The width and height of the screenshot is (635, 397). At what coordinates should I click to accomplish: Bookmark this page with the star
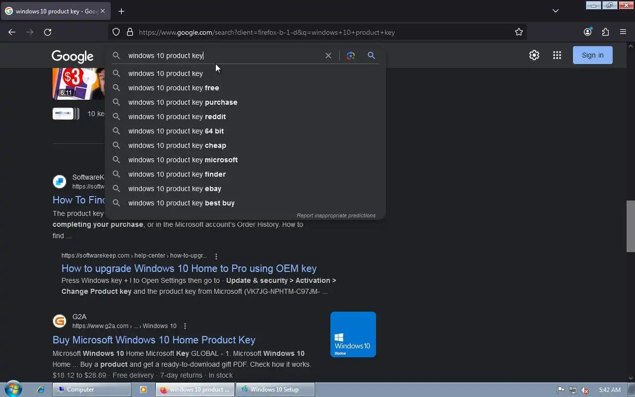[x=519, y=32]
